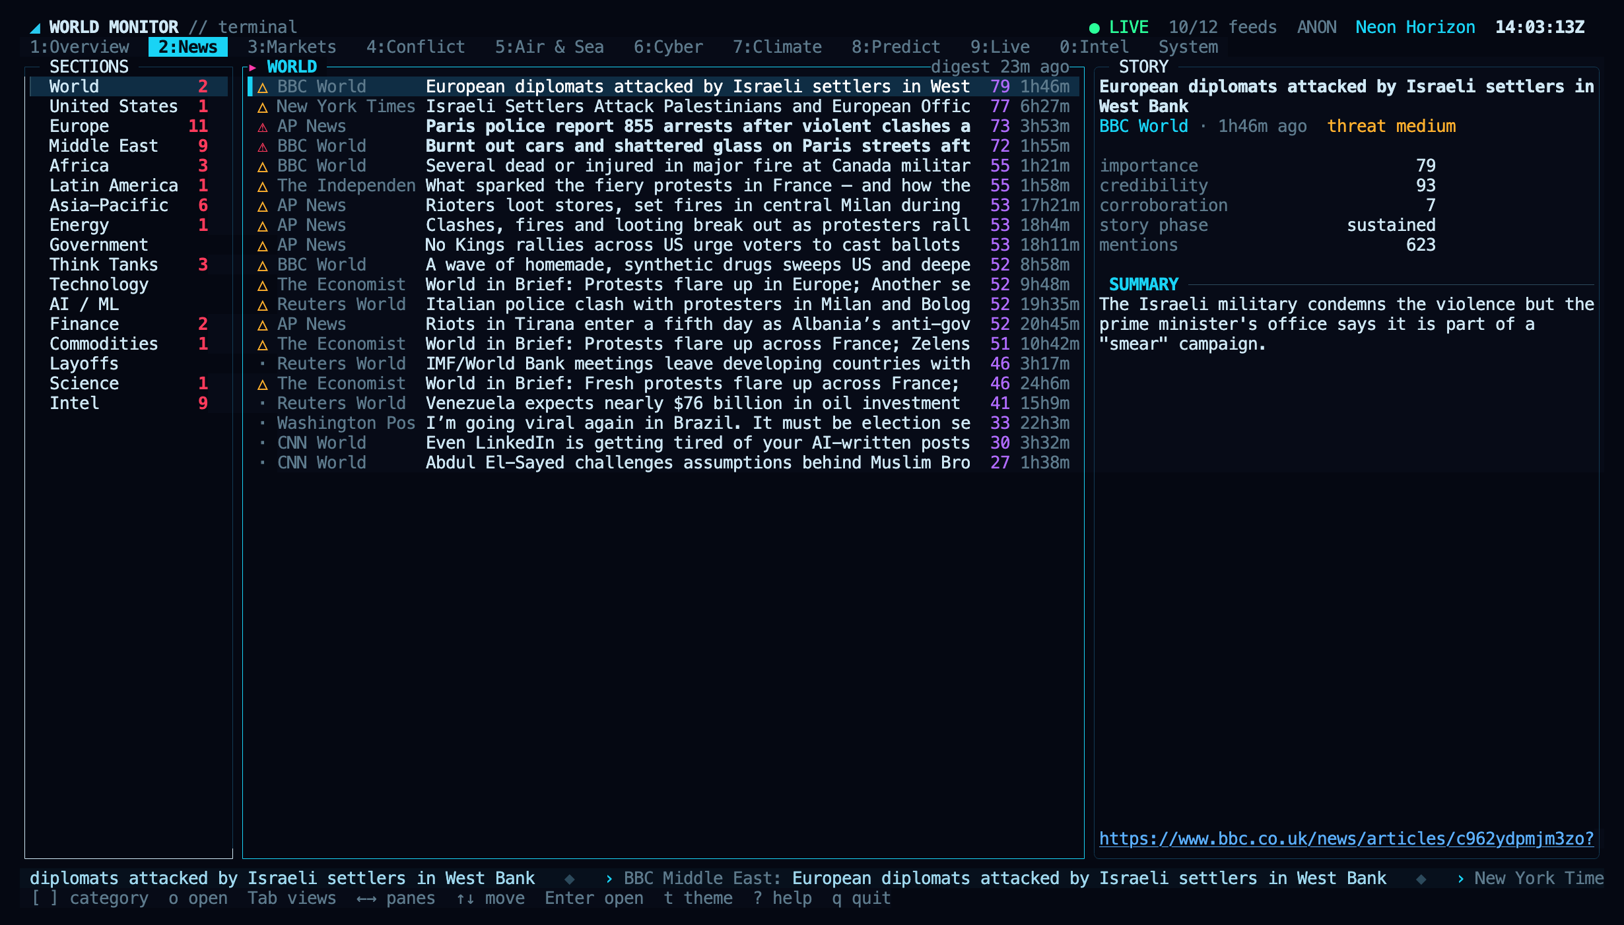Click the '? help' shortcut hint
The image size is (1624, 925).
coord(782,898)
